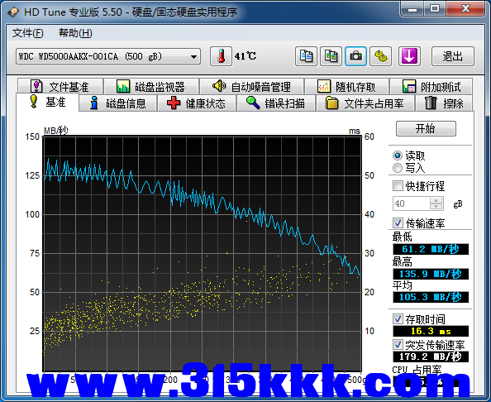This screenshot has width=491, height=402.
Task: Click the 退出 exit button
Action: coord(453,56)
